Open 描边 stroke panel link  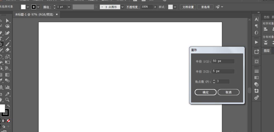(47, 7)
